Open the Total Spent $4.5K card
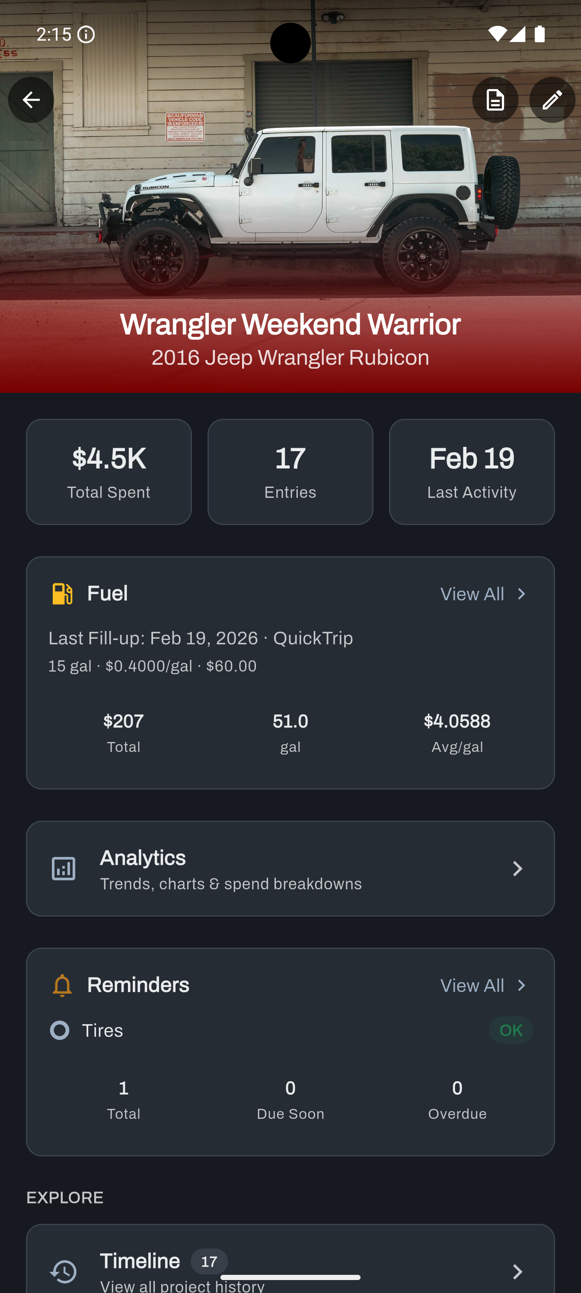This screenshot has height=1293, width=581. (x=109, y=472)
